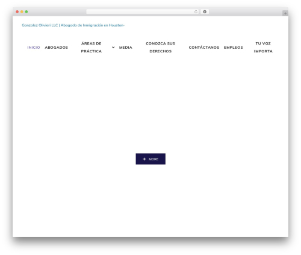Open the MEDIA menu item
This screenshot has height=255, width=301.
pos(126,48)
